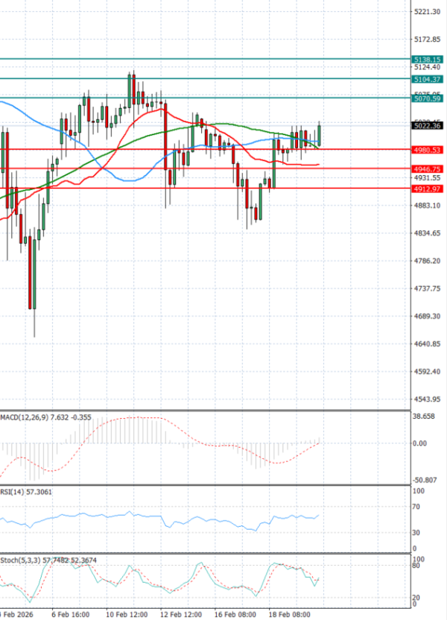This screenshot has width=447, height=620.
Task: Click the Stoch(5,3,3) indicator title
Action: click(18, 560)
